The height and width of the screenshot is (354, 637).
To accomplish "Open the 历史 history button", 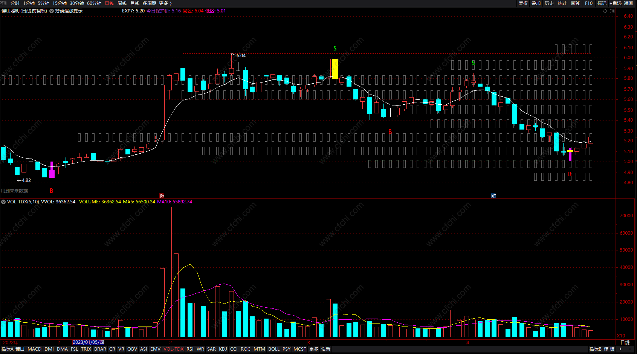I will (x=549, y=3).
